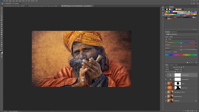Select the Path Selection tool
Image resolution: width=199 pixels, height=112 pixels.
(x=2, y=40)
